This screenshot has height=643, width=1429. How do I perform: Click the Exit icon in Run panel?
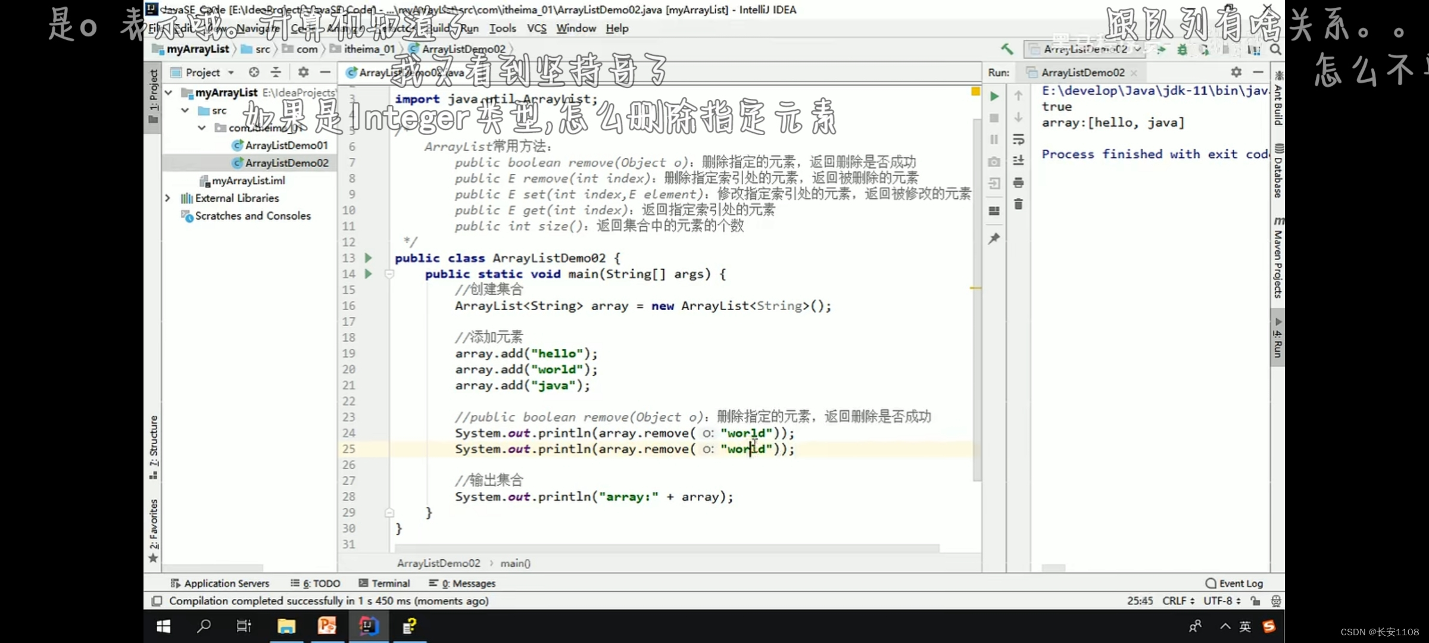(994, 183)
